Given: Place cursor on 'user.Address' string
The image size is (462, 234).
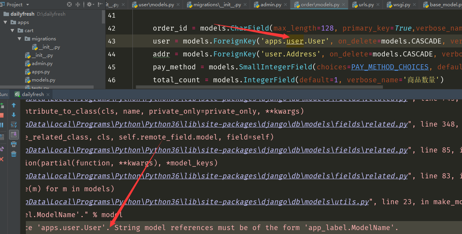Looking at the screenshot, I should (x=291, y=54).
